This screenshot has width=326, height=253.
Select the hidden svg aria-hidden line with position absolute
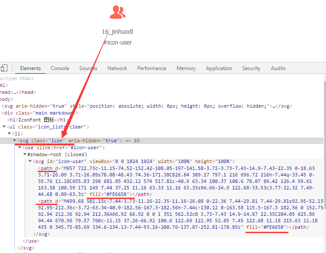pyautogui.click(x=147, y=106)
